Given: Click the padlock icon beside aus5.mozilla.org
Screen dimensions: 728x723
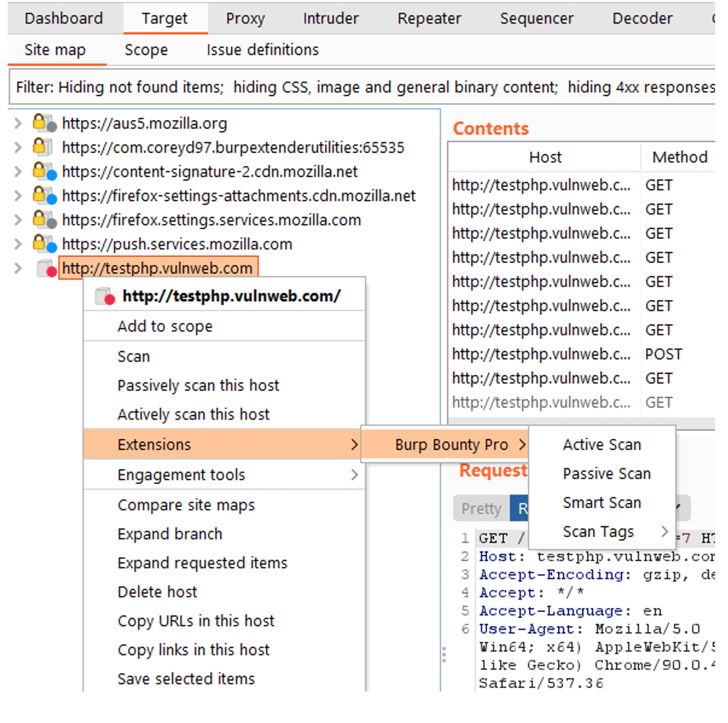Looking at the screenshot, I should (39, 123).
